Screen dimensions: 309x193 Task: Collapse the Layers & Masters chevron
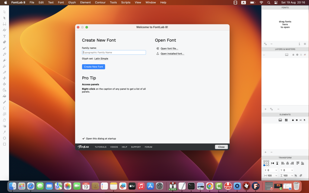[264, 55]
